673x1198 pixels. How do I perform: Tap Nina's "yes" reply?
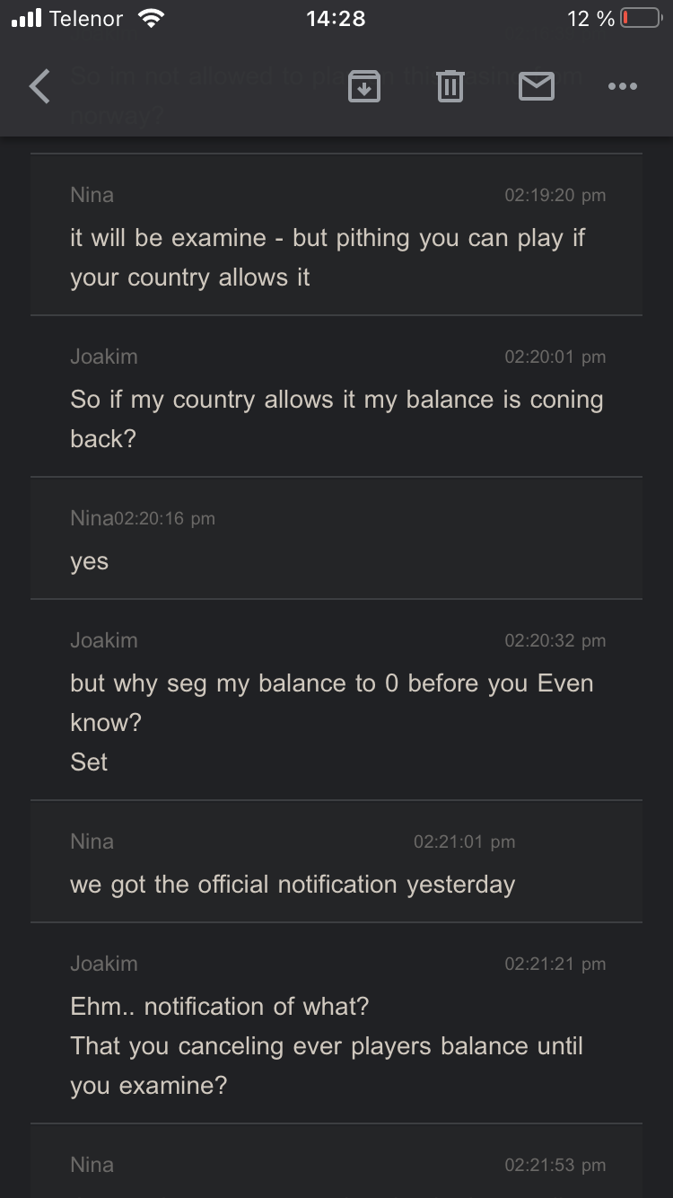pyautogui.click(x=90, y=562)
